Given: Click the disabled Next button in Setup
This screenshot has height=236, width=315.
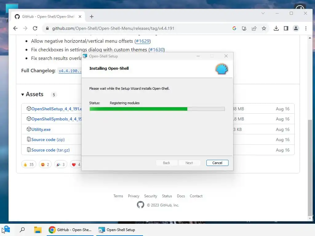Looking at the screenshot, I should coord(189,163).
